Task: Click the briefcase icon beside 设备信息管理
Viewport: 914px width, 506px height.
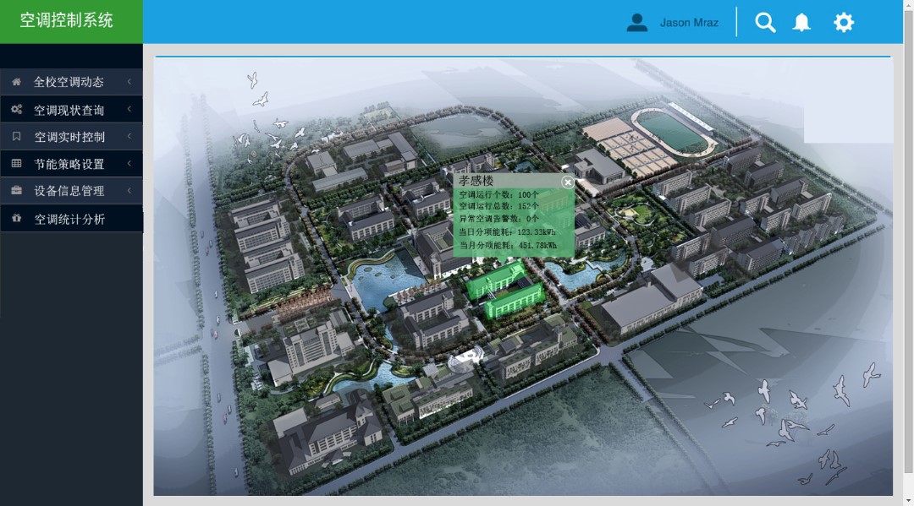Action: pyautogui.click(x=16, y=191)
